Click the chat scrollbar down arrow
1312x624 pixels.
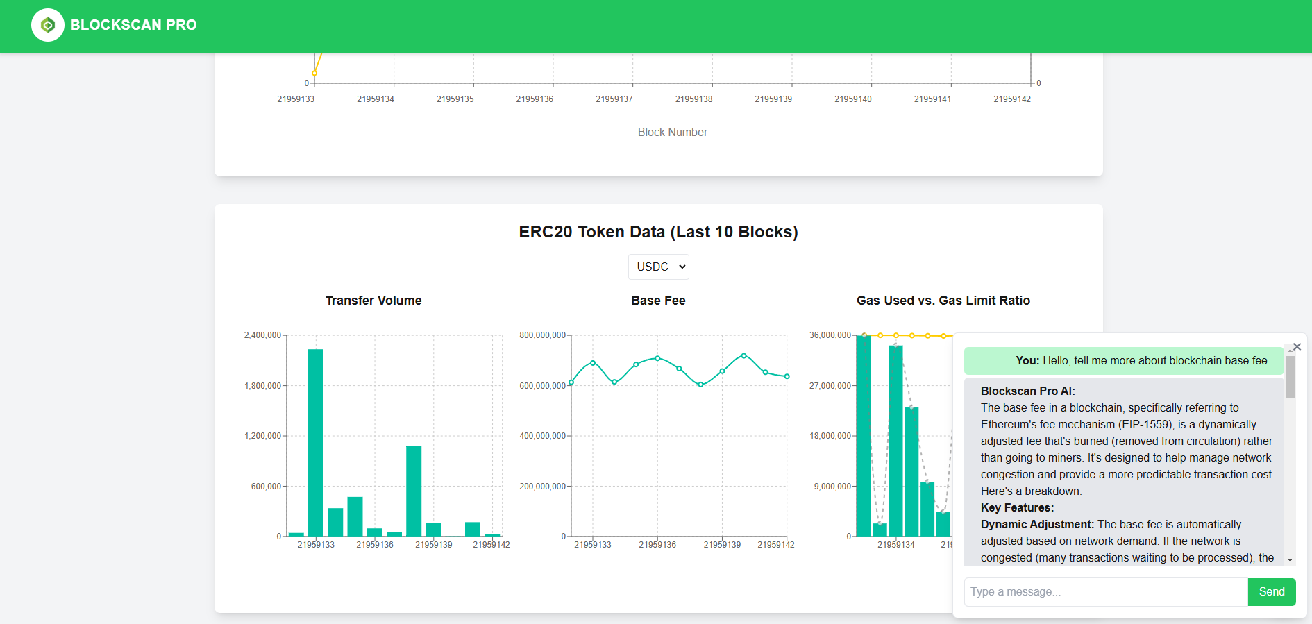(x=1290, y=560)
